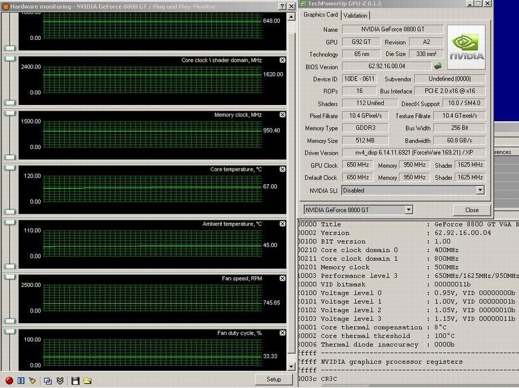The image size is (519, 388).
Task: Click the slider handle above the Ambient temperature graph
Action: (10, 222)
